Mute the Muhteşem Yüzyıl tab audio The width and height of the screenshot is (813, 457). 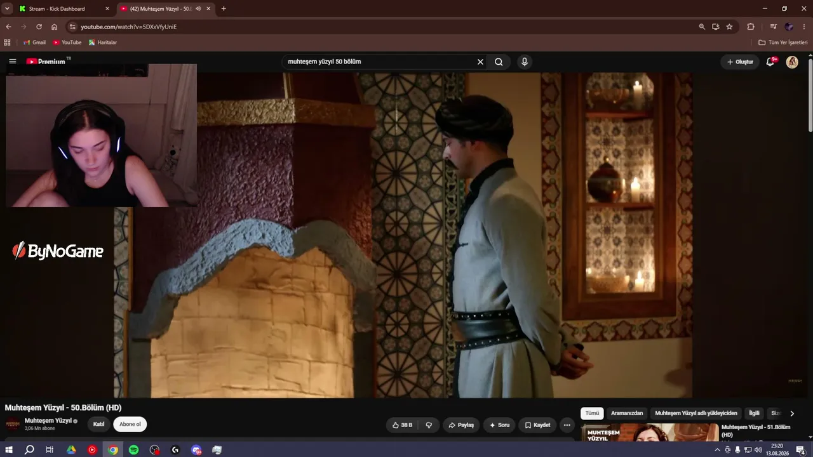(198, 9)
